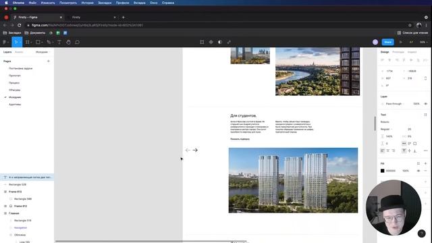The height and width of the screenshot is (243, 432).
Task: Click the left arrow on the canvas
Action: tap(188, 150)
